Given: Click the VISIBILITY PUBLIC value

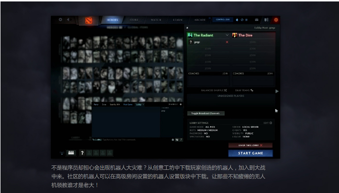Looking at the screenshot, I should pos(249,134).
